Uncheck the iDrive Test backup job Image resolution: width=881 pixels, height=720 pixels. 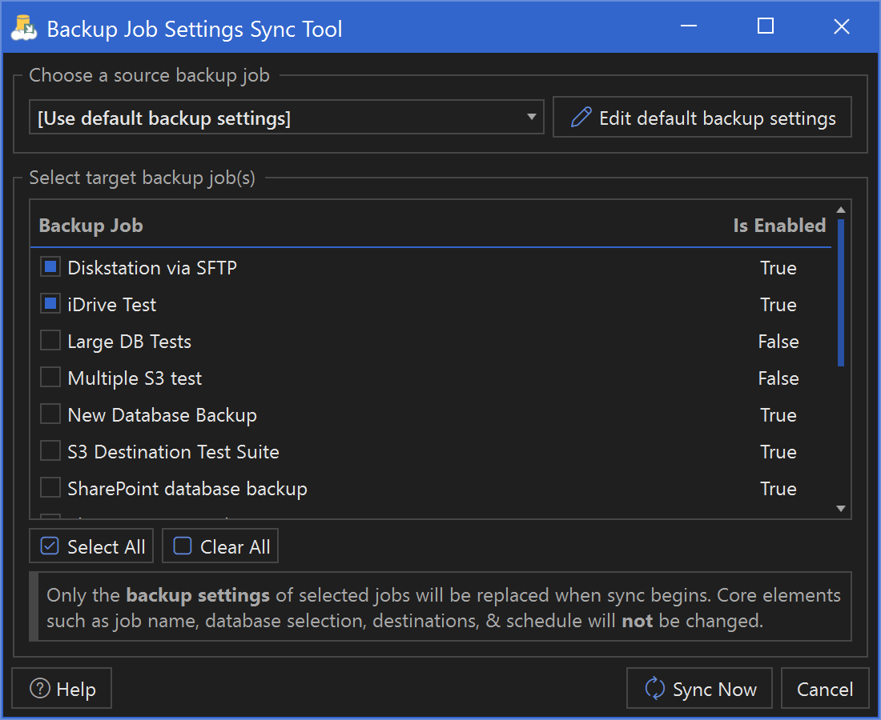pos(50,303)
